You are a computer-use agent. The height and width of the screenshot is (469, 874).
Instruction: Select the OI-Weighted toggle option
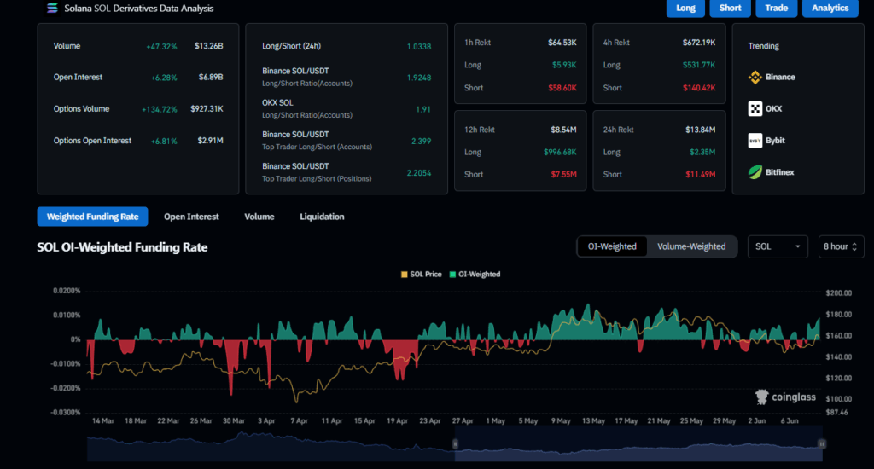pyautogui.click(x=612, y=246)
